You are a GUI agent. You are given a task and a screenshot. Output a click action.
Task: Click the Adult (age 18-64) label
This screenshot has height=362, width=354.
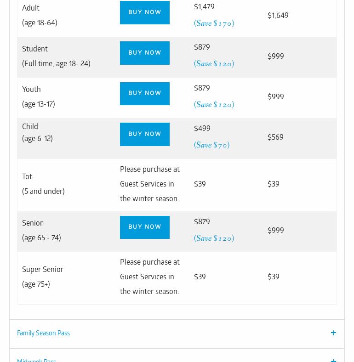(x=40, y=15)
